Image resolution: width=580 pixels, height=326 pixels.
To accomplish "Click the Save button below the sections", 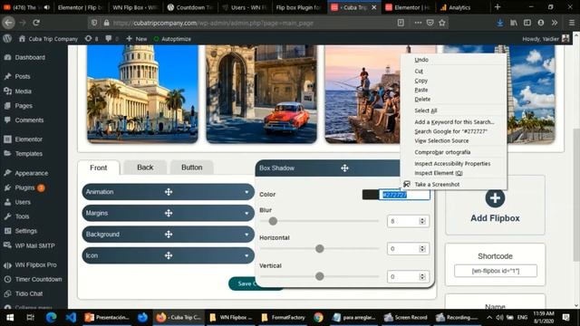I will coord(242,283).
